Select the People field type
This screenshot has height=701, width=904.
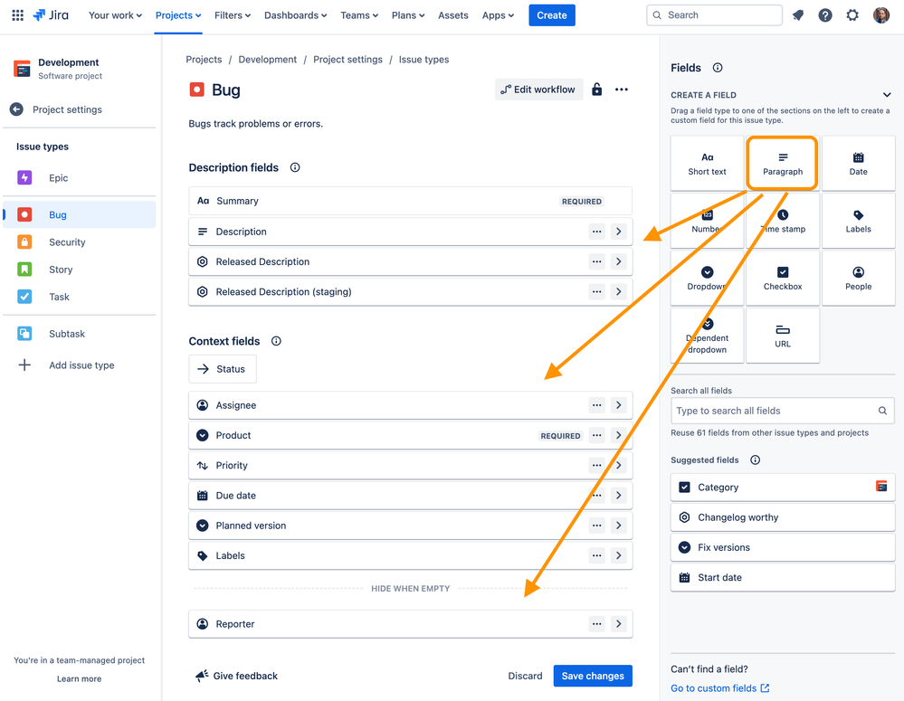pyautogui.click(x=858, y=279)
